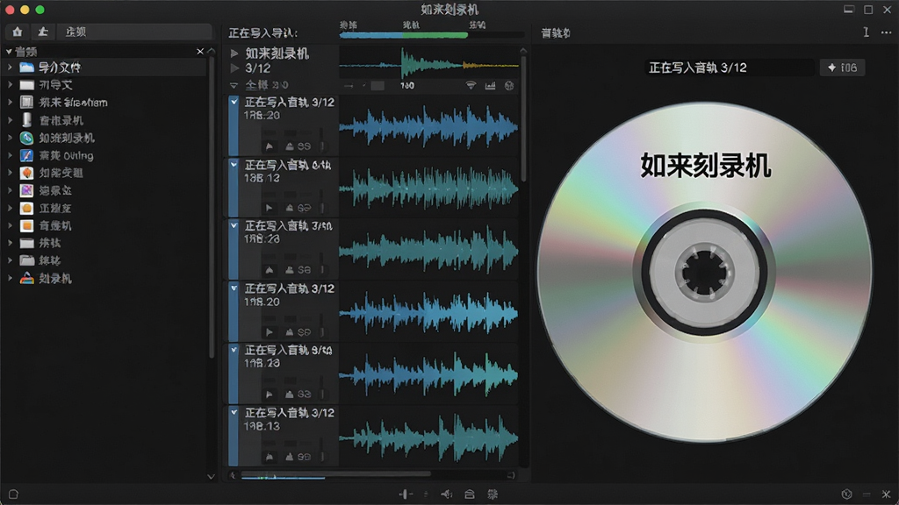899x505 pixels.
Task: Click the path field beside the upload icon
Action: 134,32
